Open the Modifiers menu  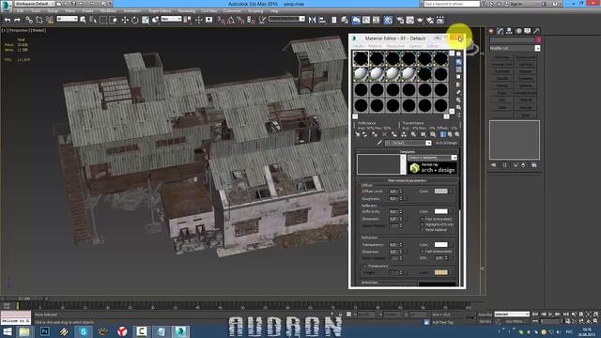pos(108,11)
